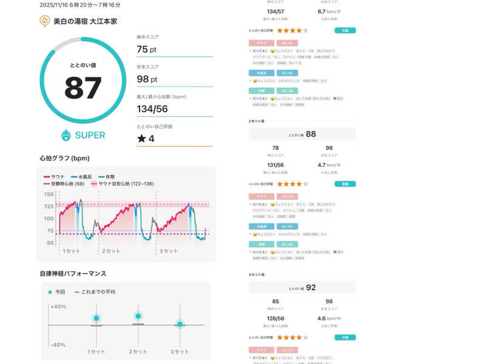The image size is (485, 364).
Task: Click the 3セット label under heart rate graph
Action: coord(169,251)
